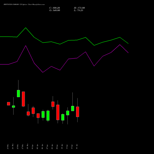Screen dimensions: 154x154
Task: Select the green candle for 13 Apr
Action: click(68, 113)
